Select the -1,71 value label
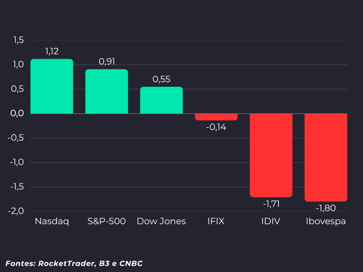The width and height of the screenshot is (363, 272). pos(271,204)
